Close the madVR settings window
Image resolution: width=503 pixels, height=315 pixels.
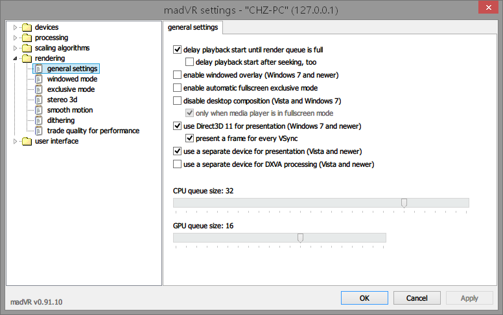coord(487,8)
